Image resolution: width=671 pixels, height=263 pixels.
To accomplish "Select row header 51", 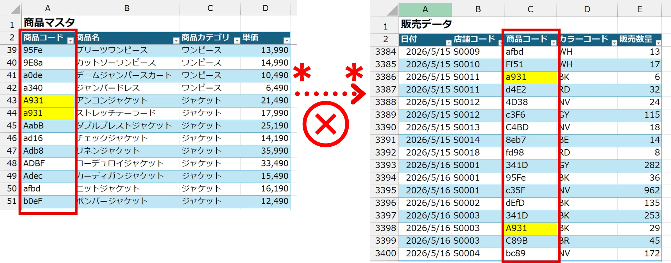I will pyautogui.click(x=11, y=201).
